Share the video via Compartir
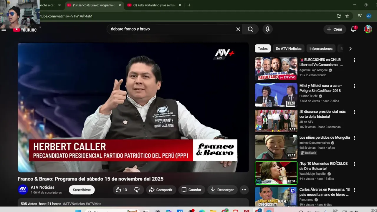 click(x=161, y=190)
